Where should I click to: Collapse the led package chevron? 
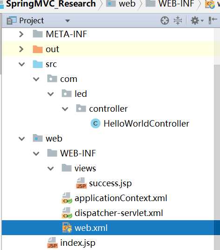[x=50, y=94]
